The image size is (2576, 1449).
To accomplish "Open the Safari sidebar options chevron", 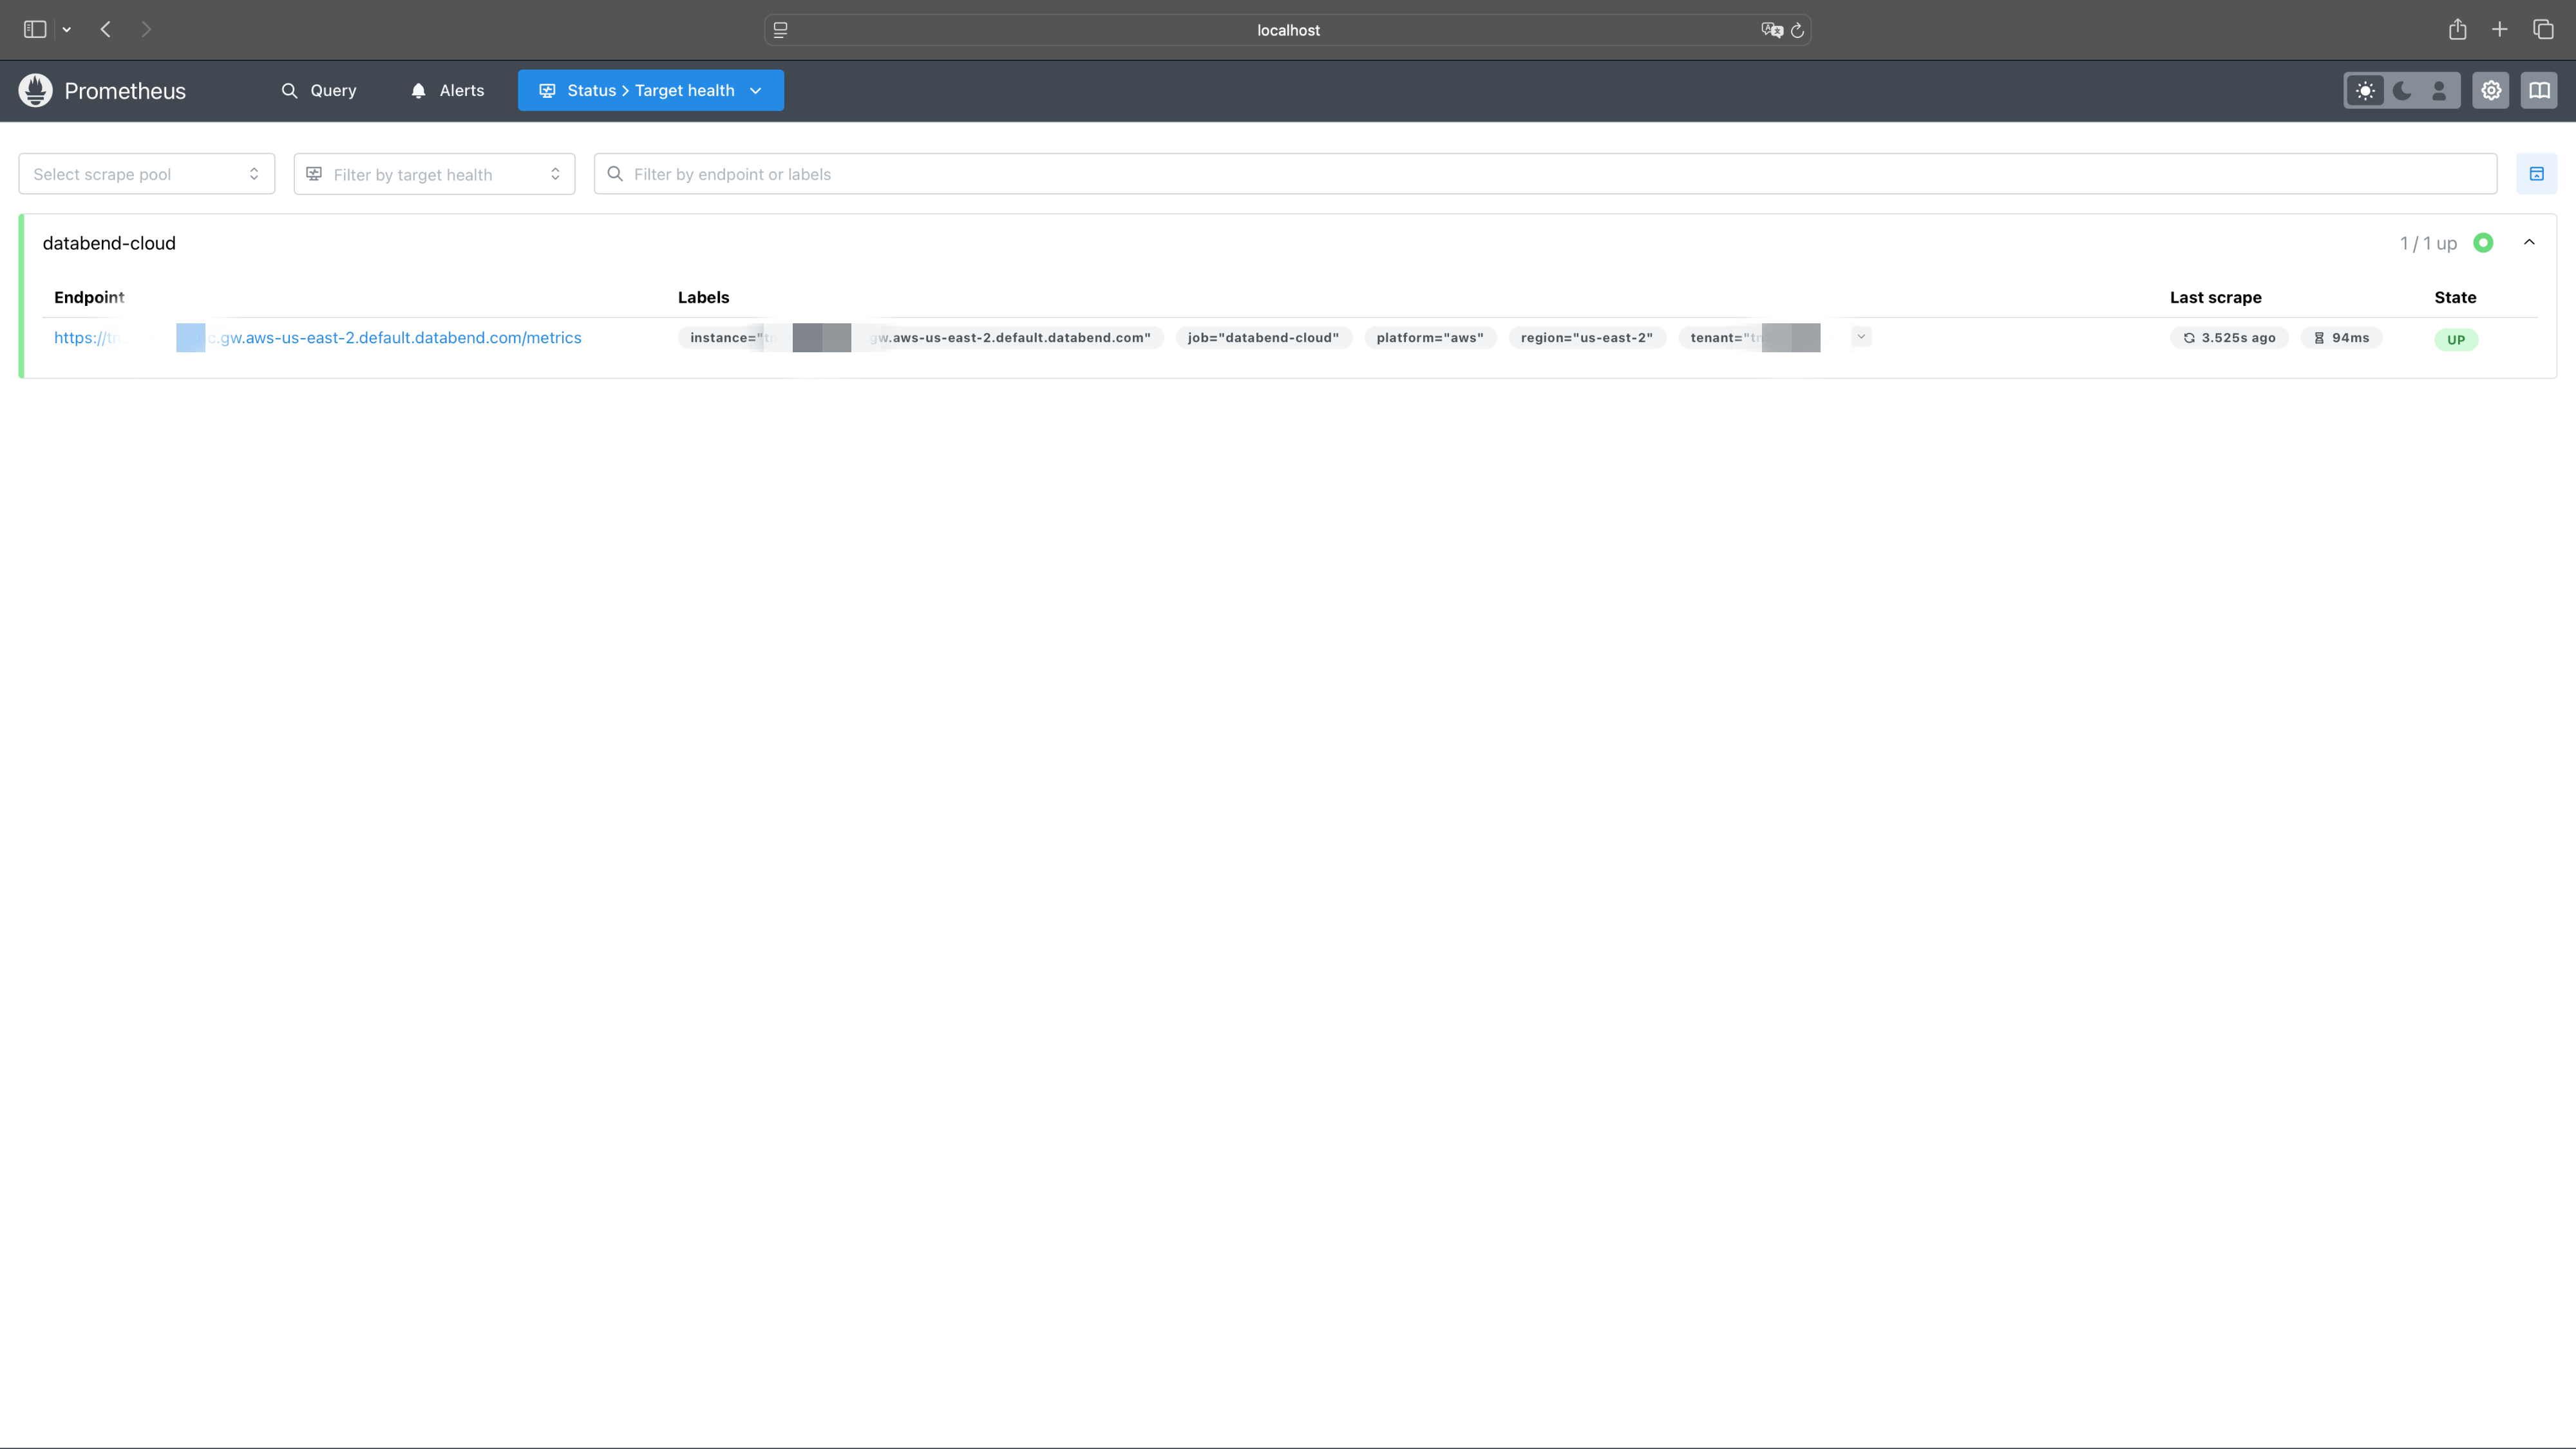I will [x=67, y=30].
